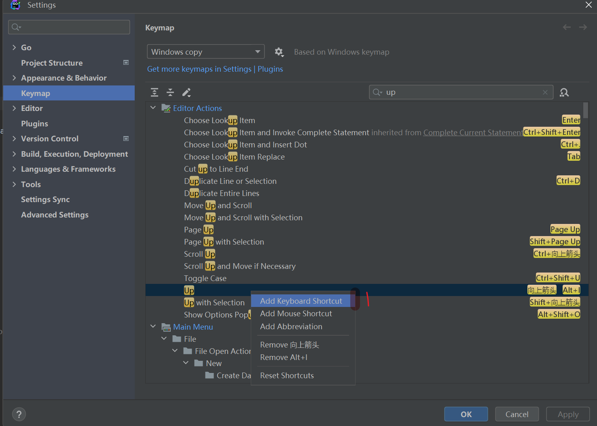Click the project-level icon next to Project Structure

point(126,62)
